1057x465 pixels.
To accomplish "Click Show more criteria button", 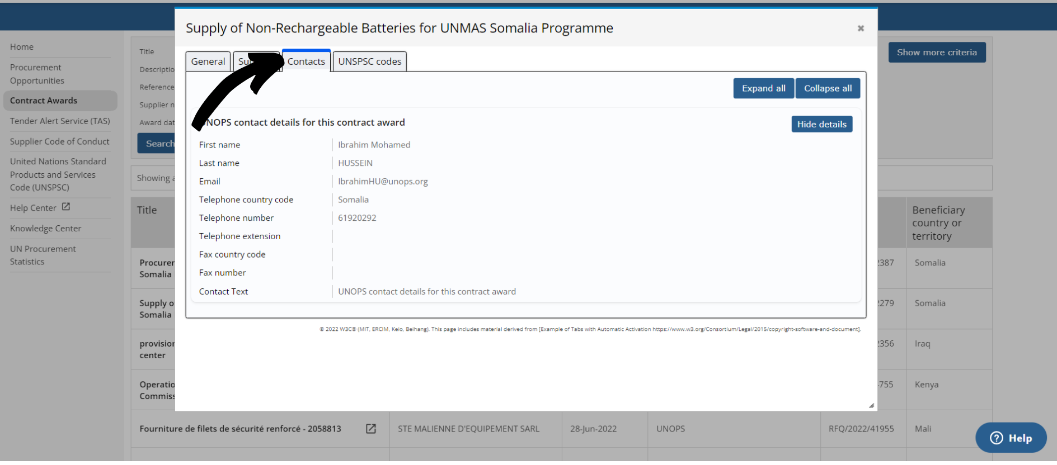I will pos(937,52).
